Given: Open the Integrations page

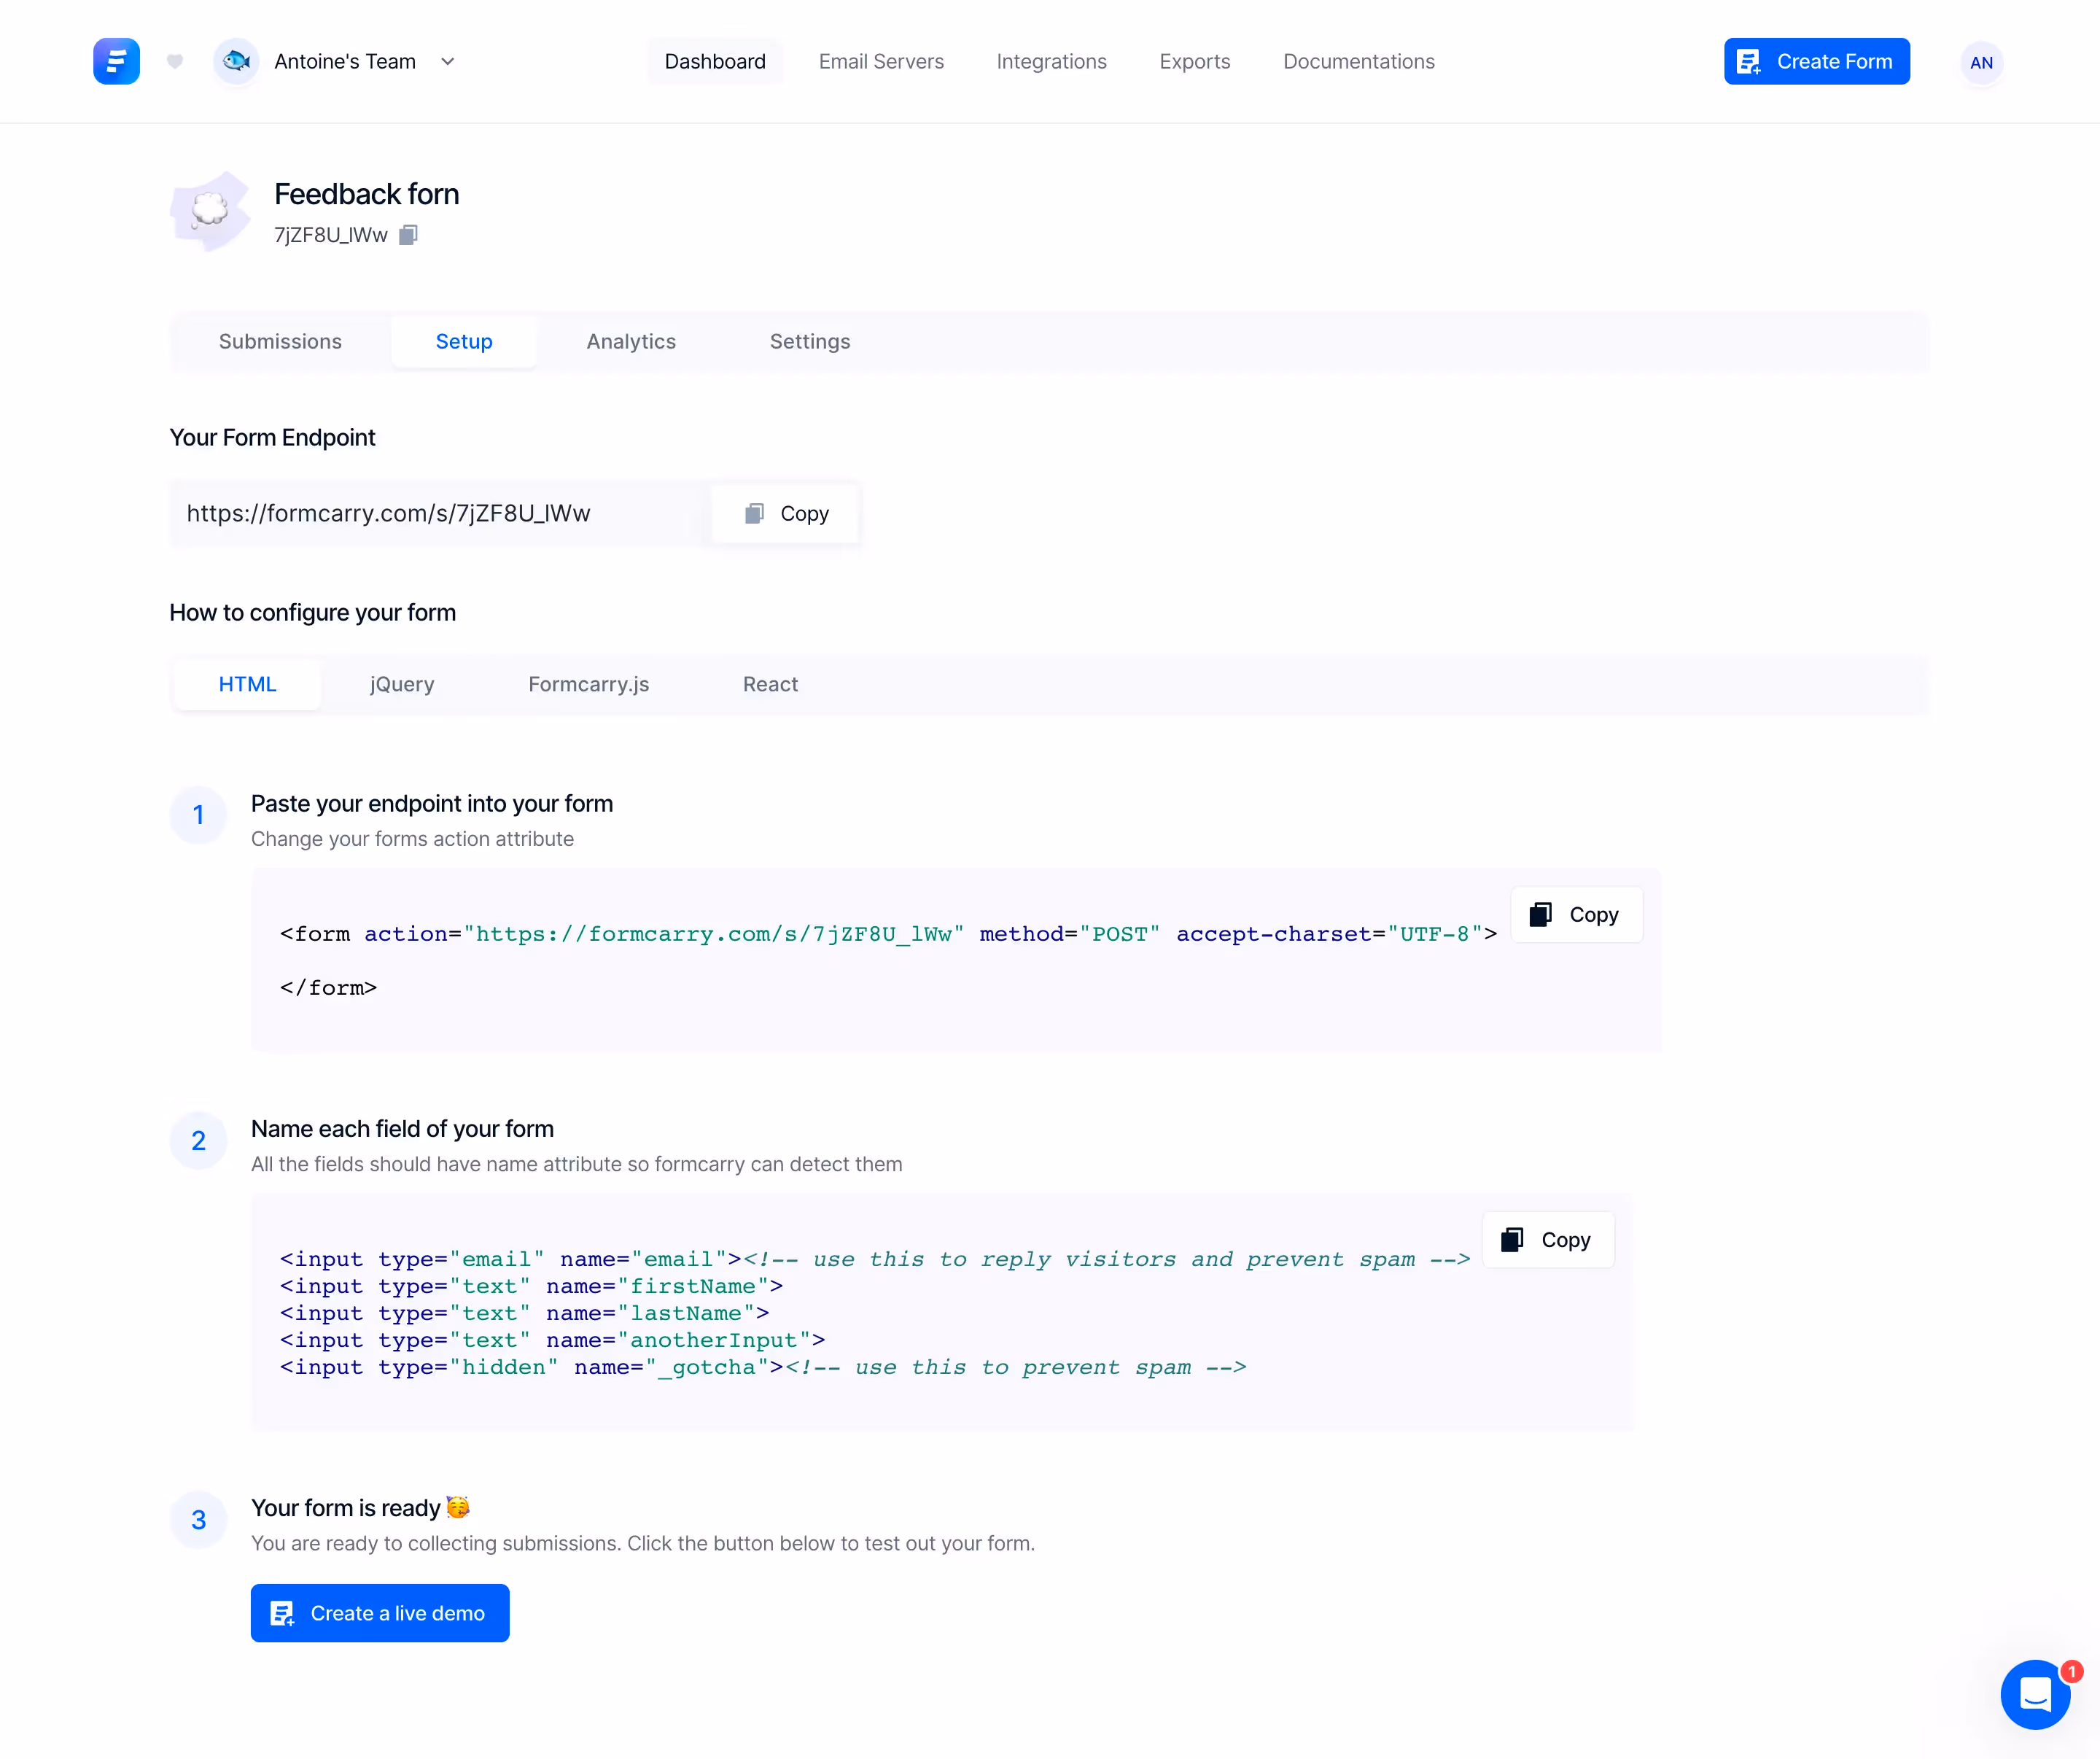Looking at the screenshot, I should (x=1051, y=61).
